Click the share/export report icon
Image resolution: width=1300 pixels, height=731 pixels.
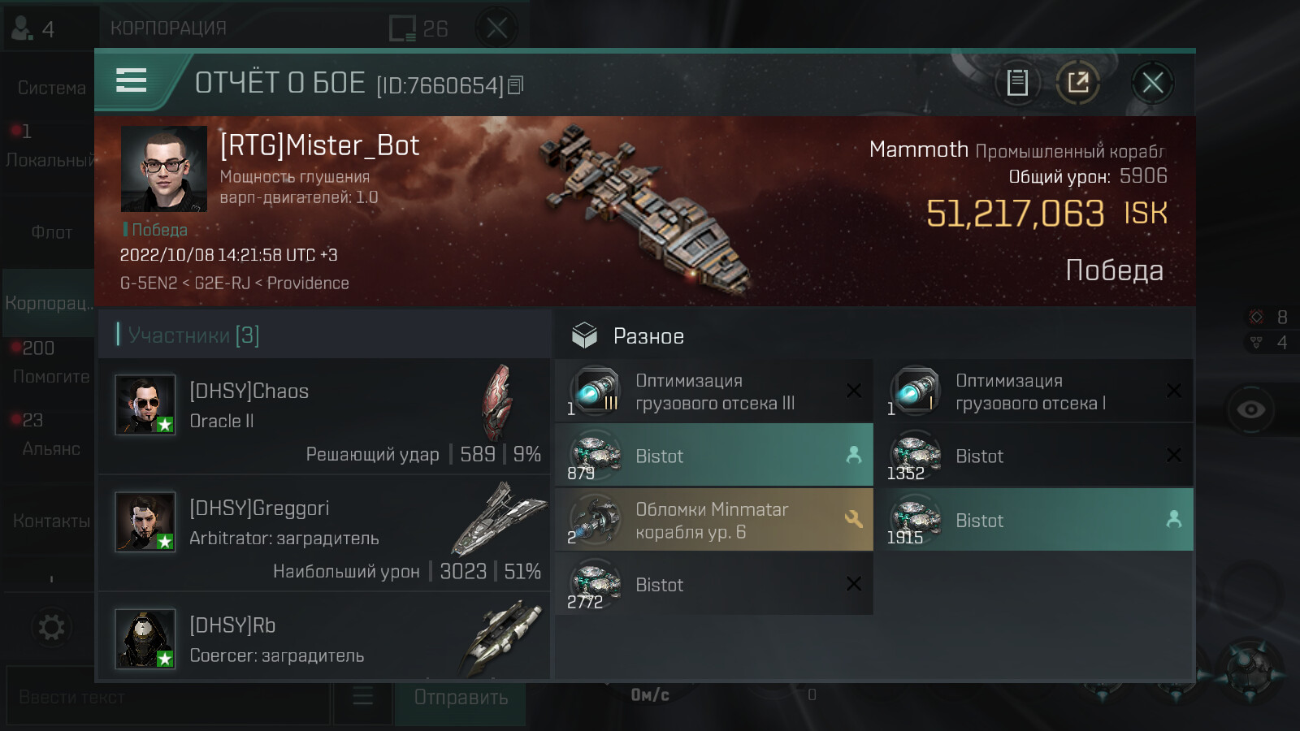(1078, 83)
